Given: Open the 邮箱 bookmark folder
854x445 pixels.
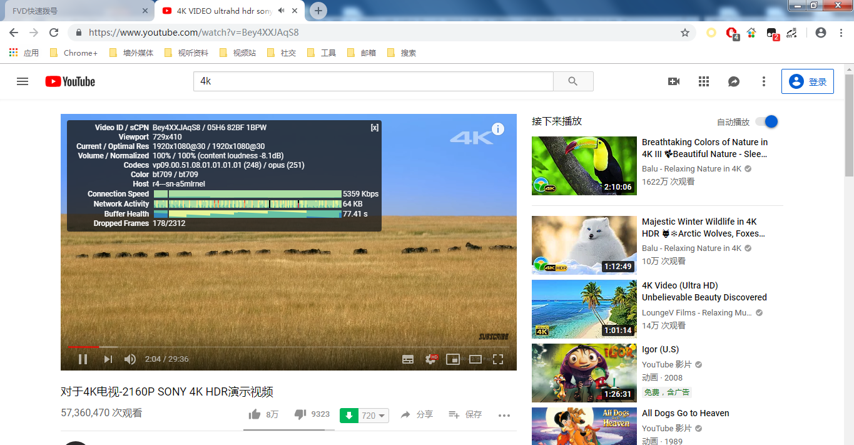Looking at the screenshot, I should pos(362,53).
